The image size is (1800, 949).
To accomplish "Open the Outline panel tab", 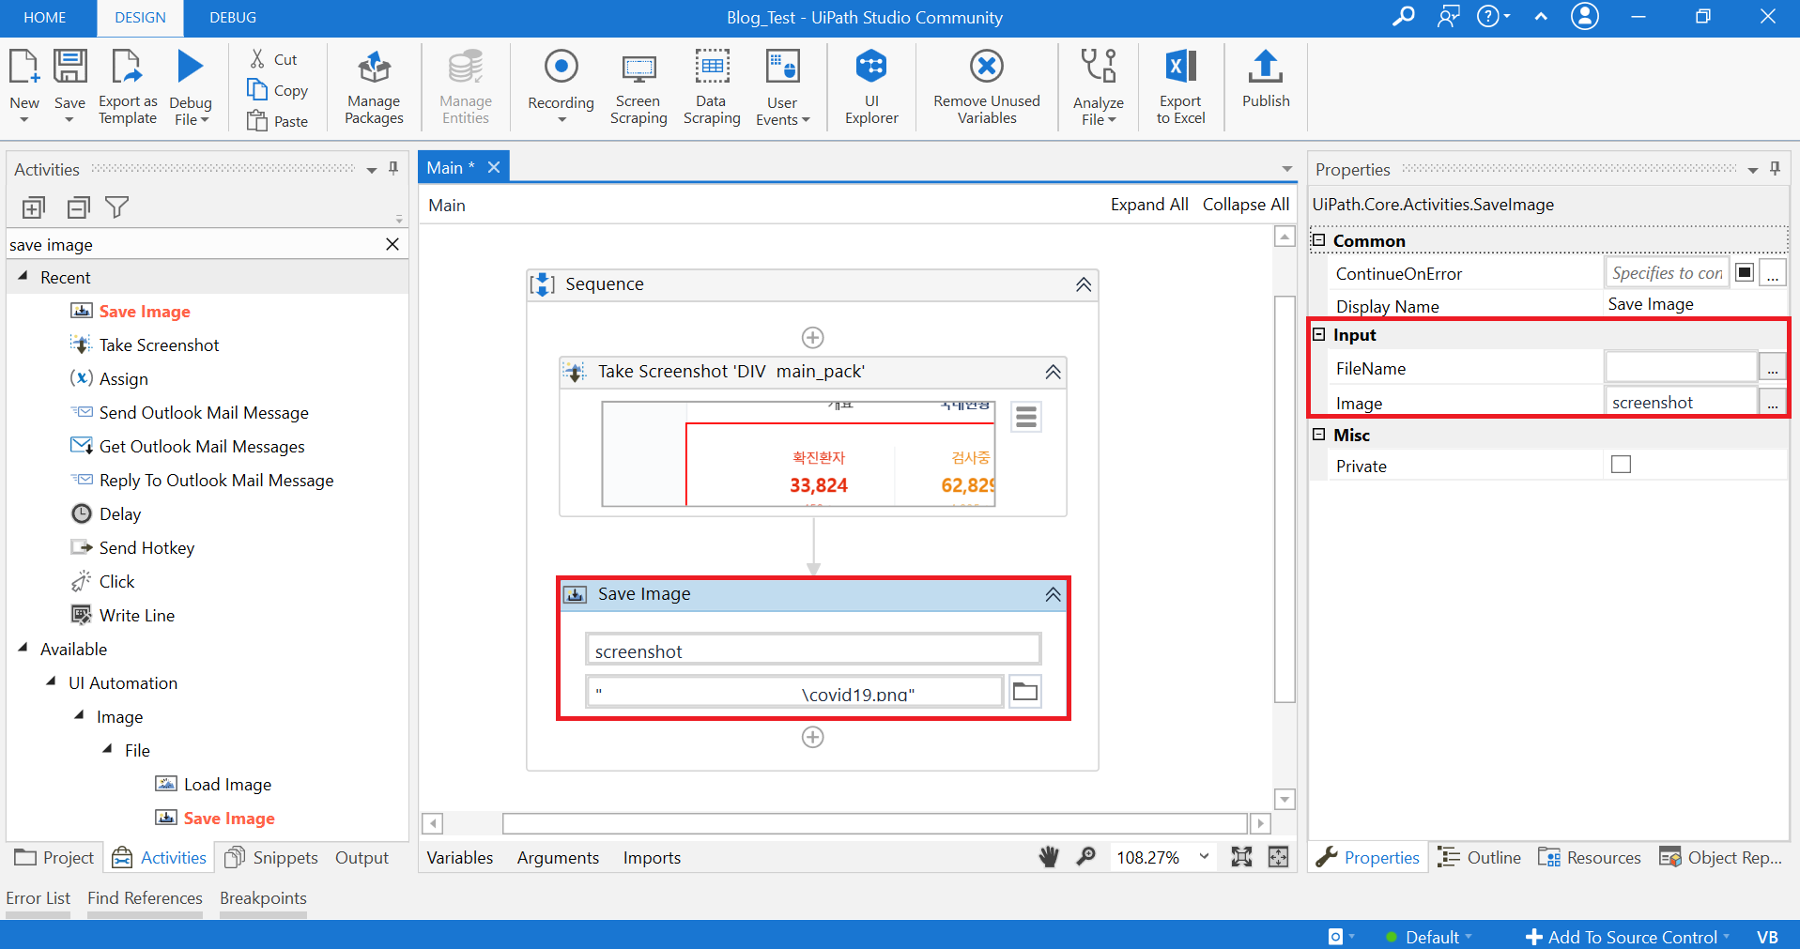I will tap(1480, 857).
